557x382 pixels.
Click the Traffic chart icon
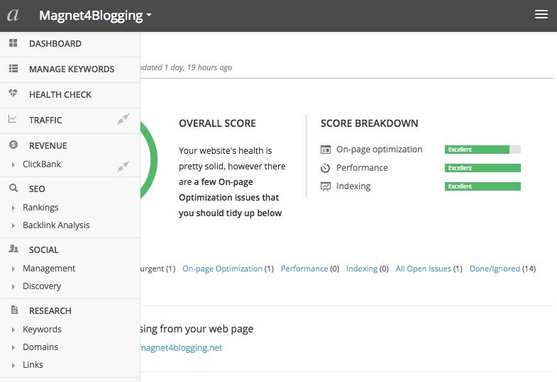[x=13, y=119]
